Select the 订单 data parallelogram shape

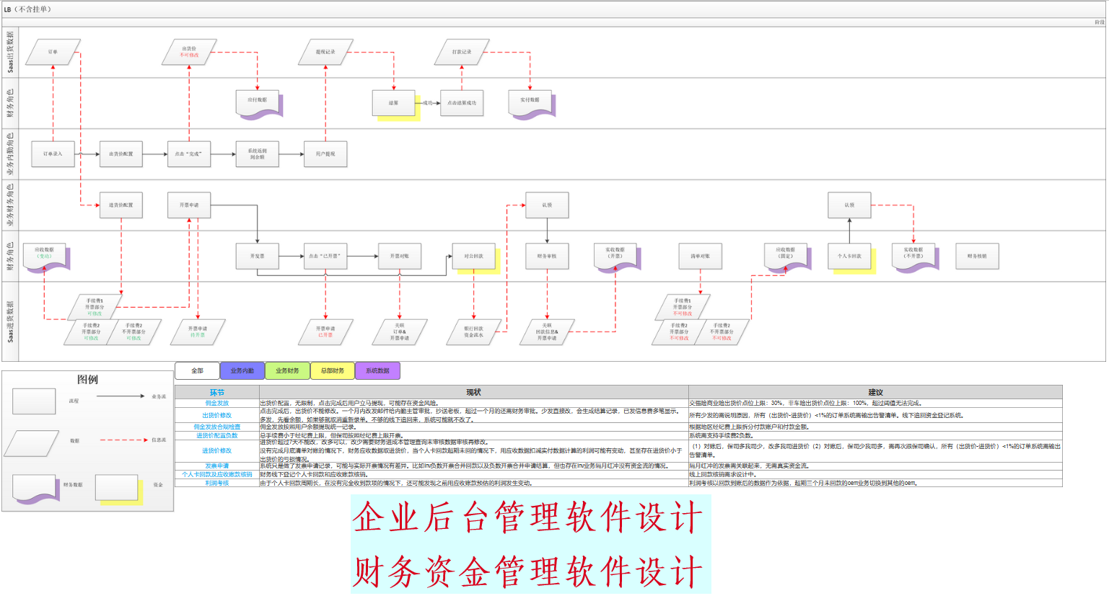[53, 52]
